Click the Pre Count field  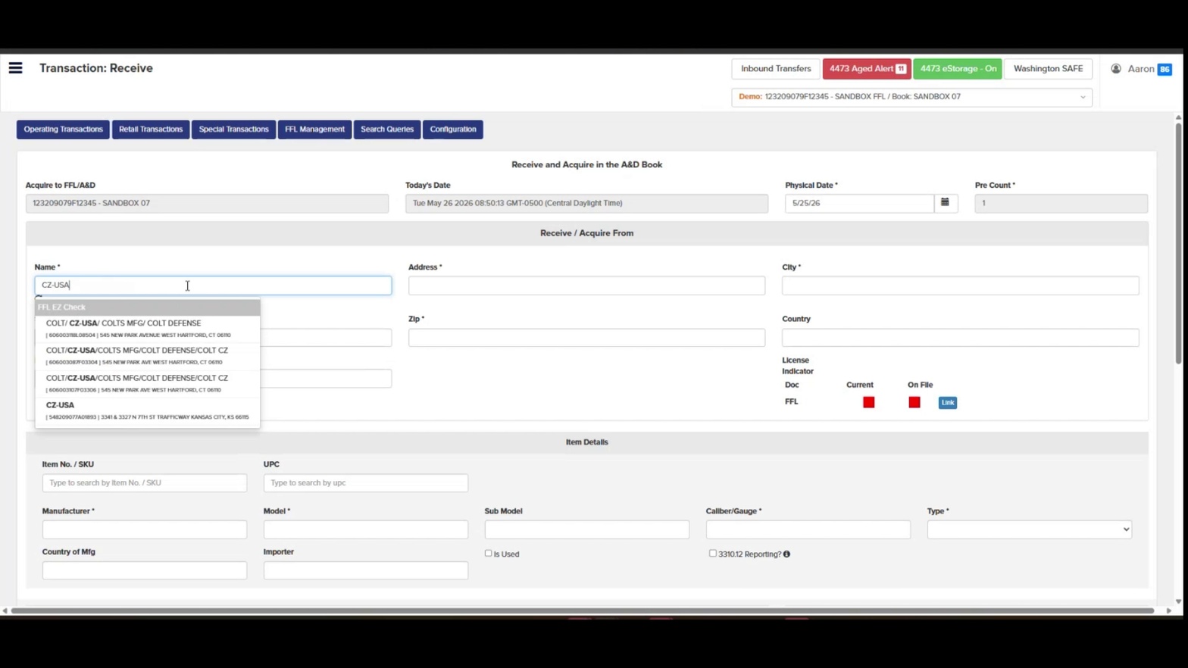pyautogui.click(x=1061, y=203)
